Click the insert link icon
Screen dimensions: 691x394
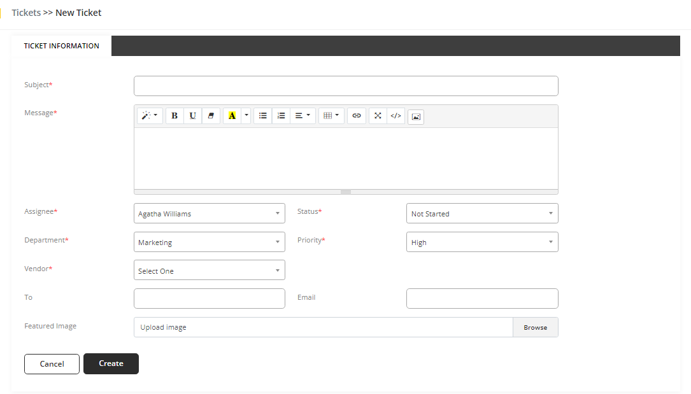click(x=357, y=116)
